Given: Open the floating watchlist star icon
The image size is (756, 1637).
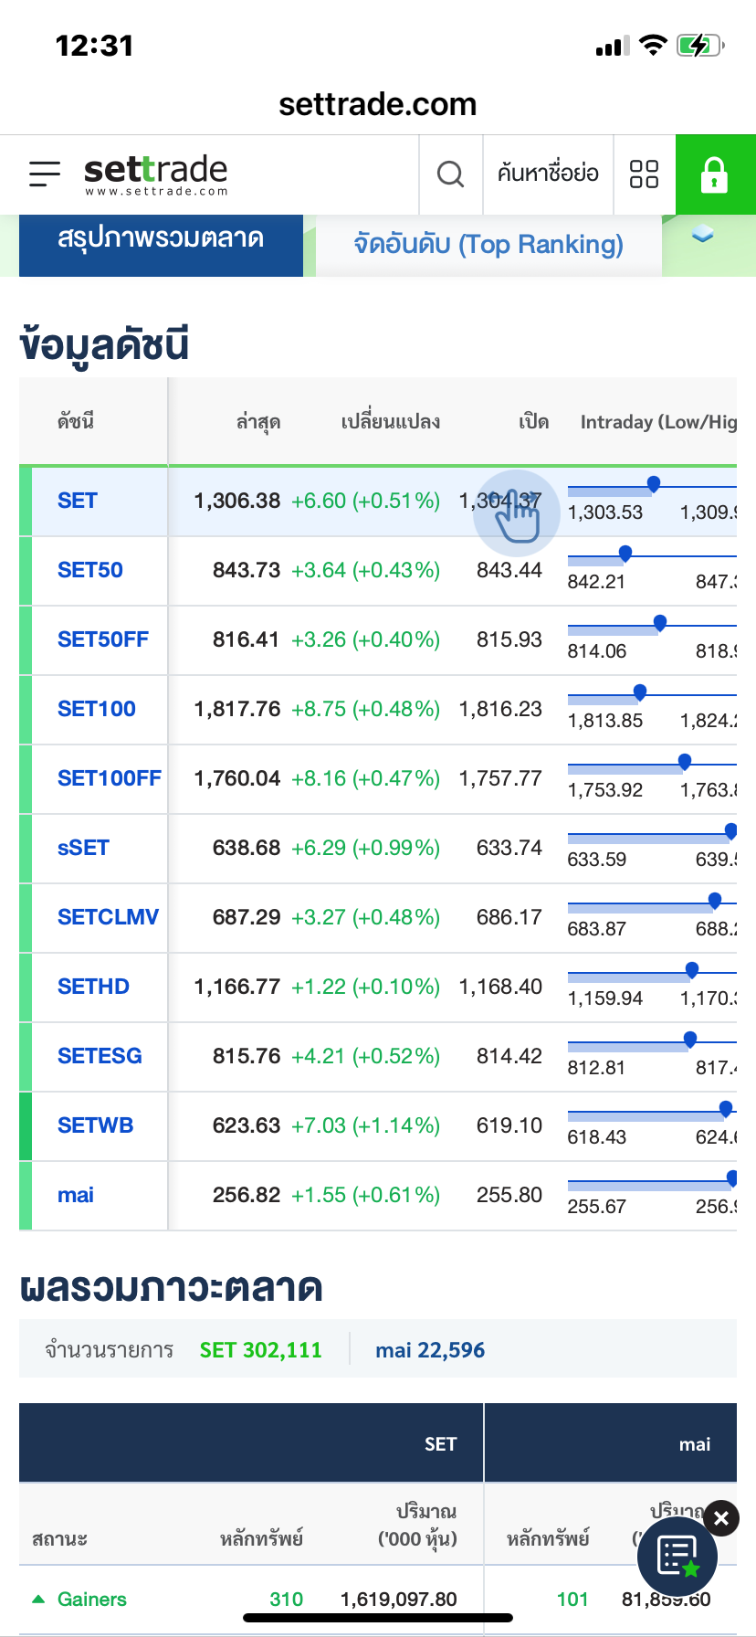Looking at the screenshot, I should click(x=677, y=1557).
